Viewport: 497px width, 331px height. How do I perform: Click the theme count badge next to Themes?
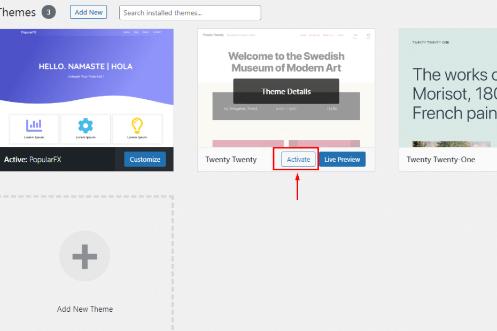(x=48, y=11)
